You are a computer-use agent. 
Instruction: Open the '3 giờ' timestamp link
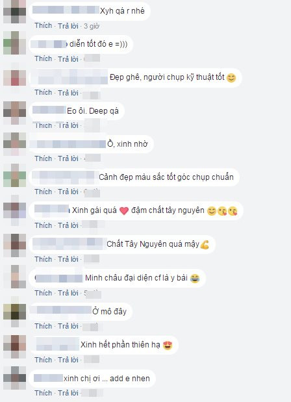[92, 26]
